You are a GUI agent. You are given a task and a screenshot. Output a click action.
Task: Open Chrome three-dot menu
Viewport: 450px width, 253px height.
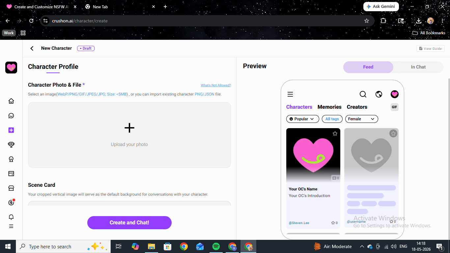[442, 21]
